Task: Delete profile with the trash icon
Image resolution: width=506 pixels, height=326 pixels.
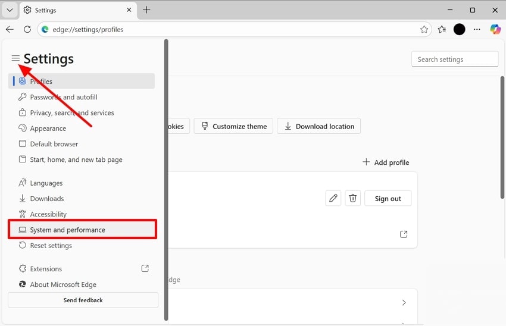Action: [353, 198]
